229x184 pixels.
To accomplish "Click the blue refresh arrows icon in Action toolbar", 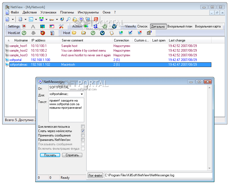I will [95, 26].
